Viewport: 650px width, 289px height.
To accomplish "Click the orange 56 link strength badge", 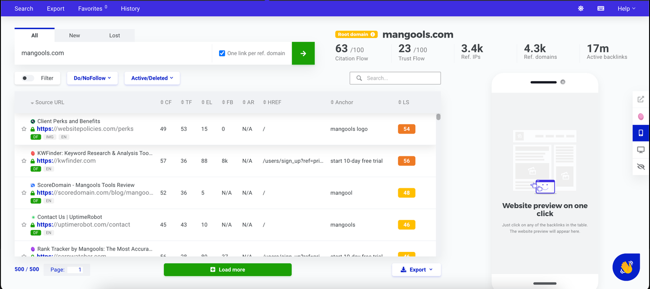I will coord(406,161).
